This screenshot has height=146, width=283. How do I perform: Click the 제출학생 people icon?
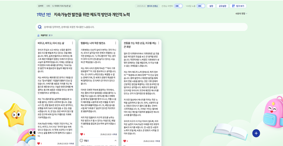(38, 35)
